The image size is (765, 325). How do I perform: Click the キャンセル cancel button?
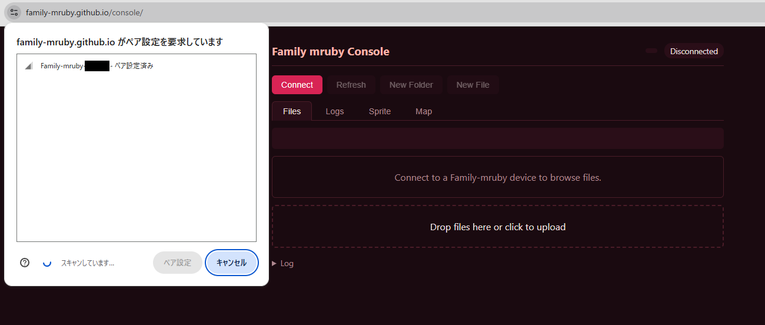tap(232, 263)
